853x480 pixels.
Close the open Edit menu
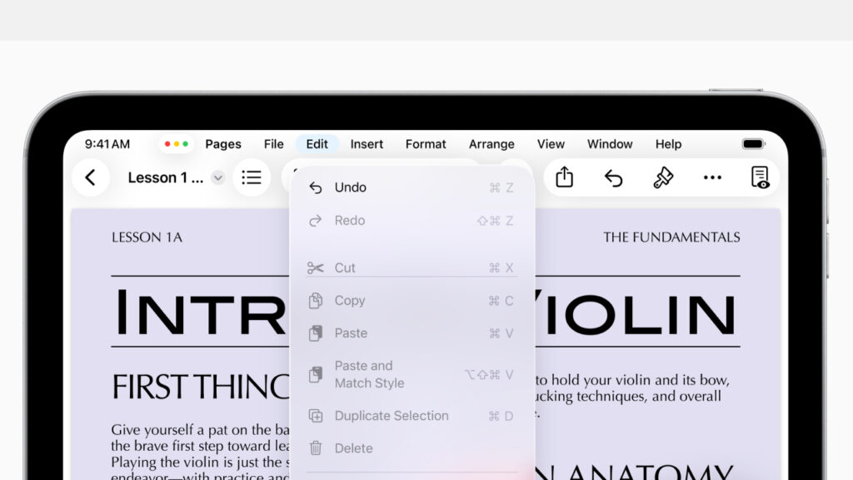317,144
